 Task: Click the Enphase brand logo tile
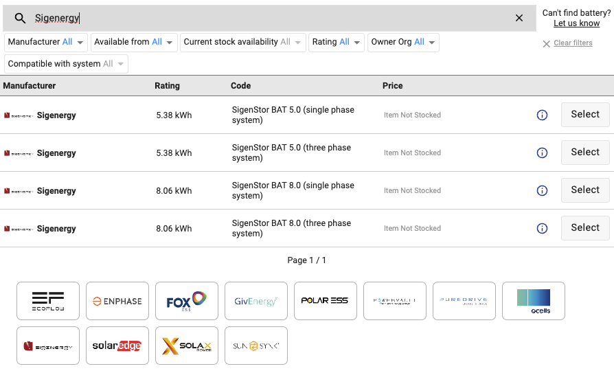[x=117, y=301]
